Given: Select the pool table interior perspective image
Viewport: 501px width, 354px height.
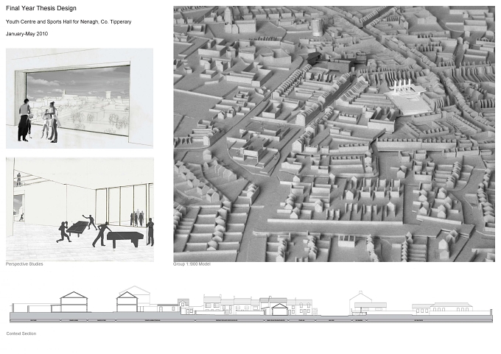Looking at the screenshot, I should coord(80,210).
